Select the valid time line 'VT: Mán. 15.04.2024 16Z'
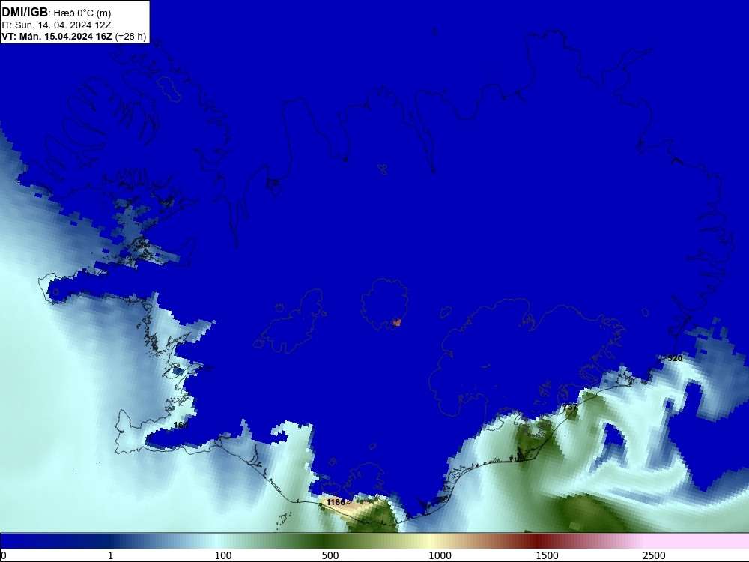 click(x=57, y=37)
